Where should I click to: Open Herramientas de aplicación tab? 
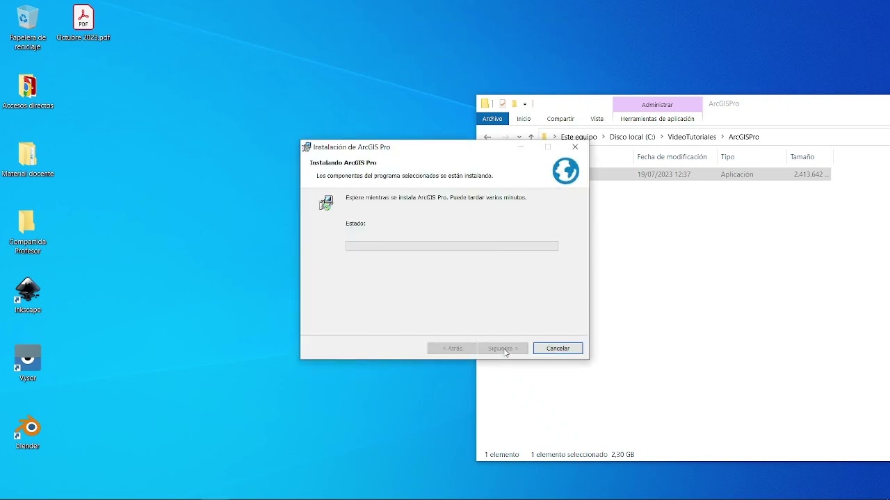[x=657, y=119]
